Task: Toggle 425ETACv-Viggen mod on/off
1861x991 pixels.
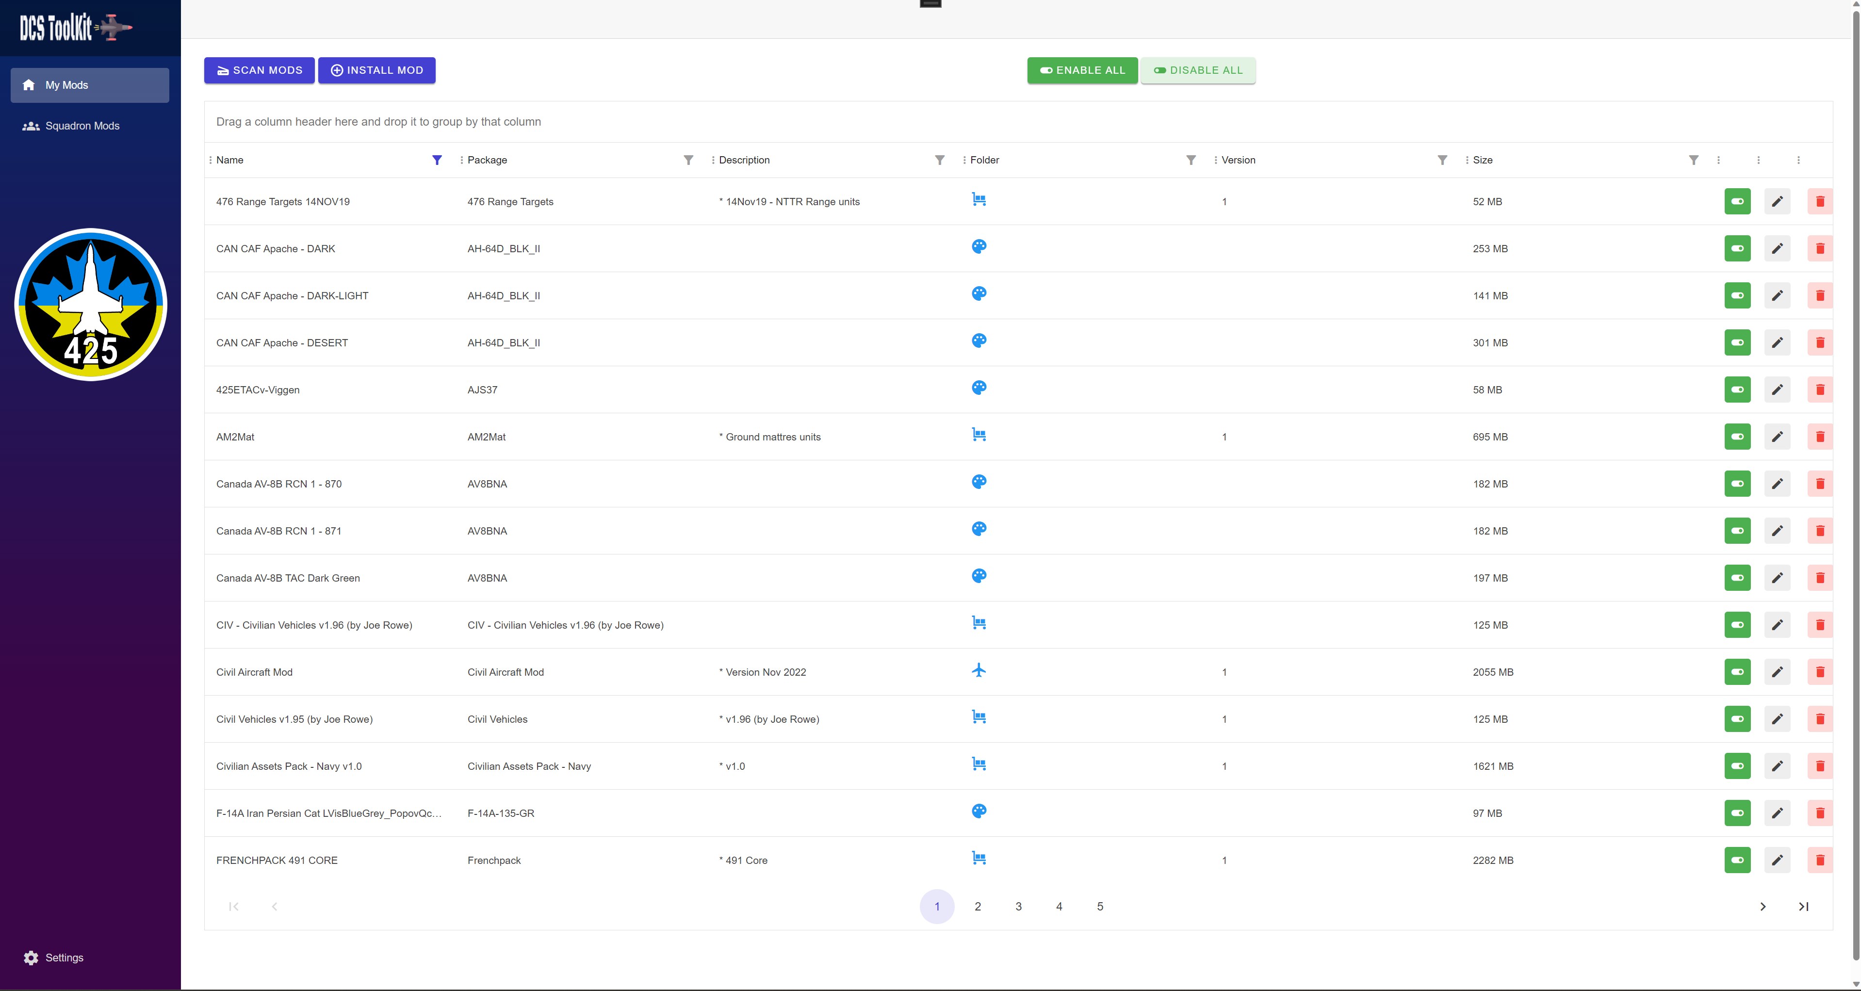Action: (1737, 390)
